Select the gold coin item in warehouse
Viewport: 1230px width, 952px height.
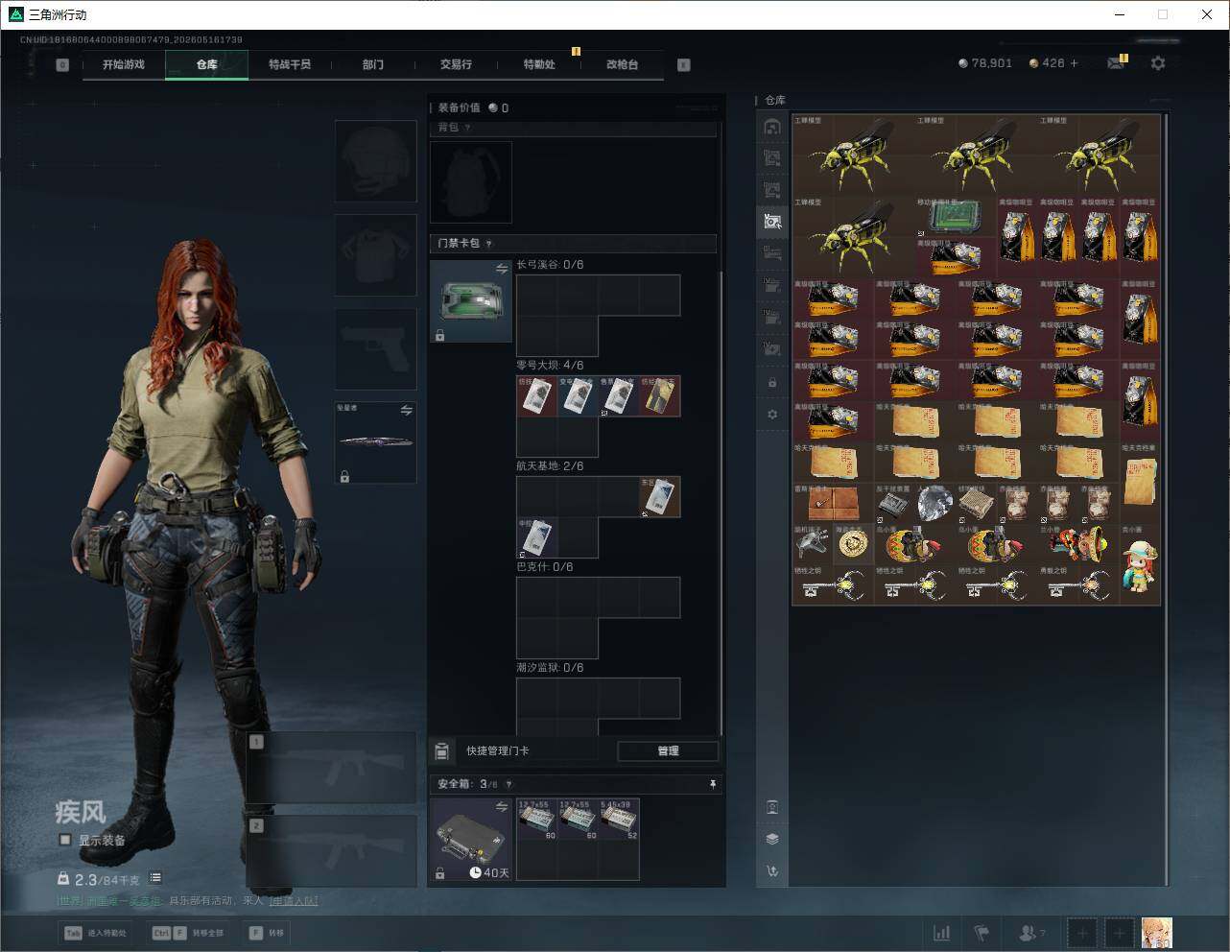pos(853,544)
